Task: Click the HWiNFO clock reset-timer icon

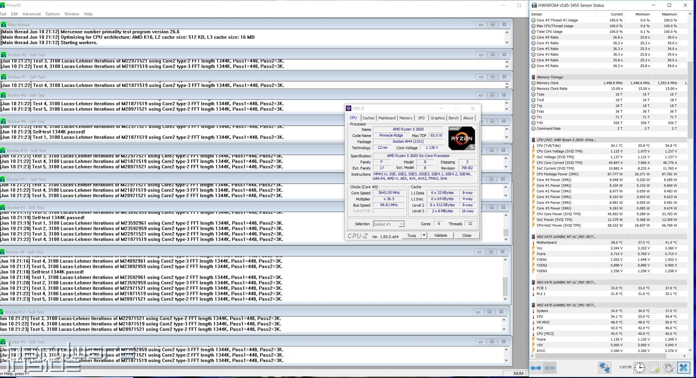Action: coord(640,368)
